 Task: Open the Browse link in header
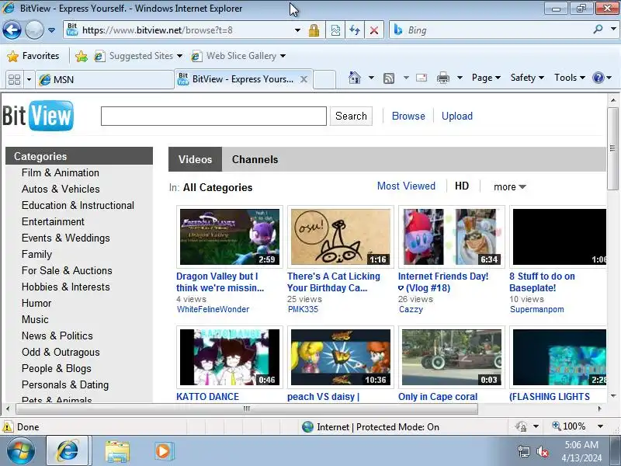pyautogui.click(x=408, y=116)
